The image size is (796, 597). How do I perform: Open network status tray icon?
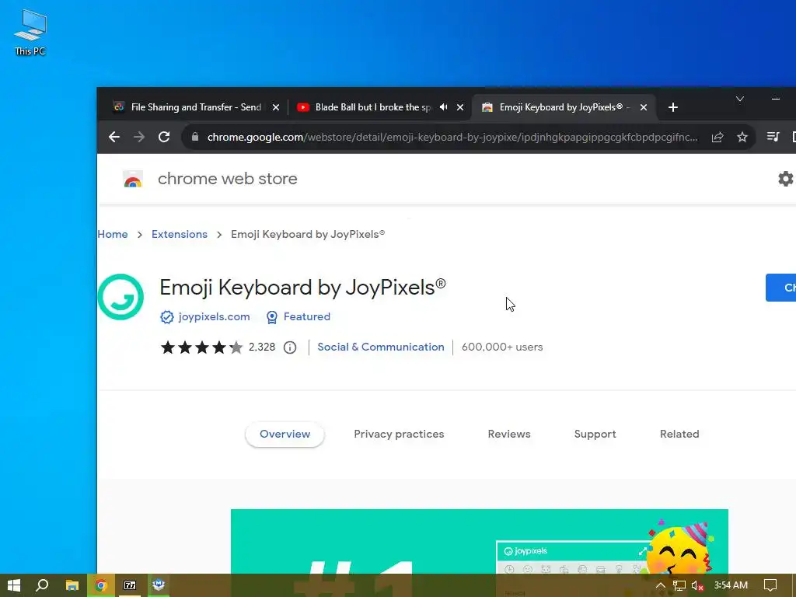679,585
